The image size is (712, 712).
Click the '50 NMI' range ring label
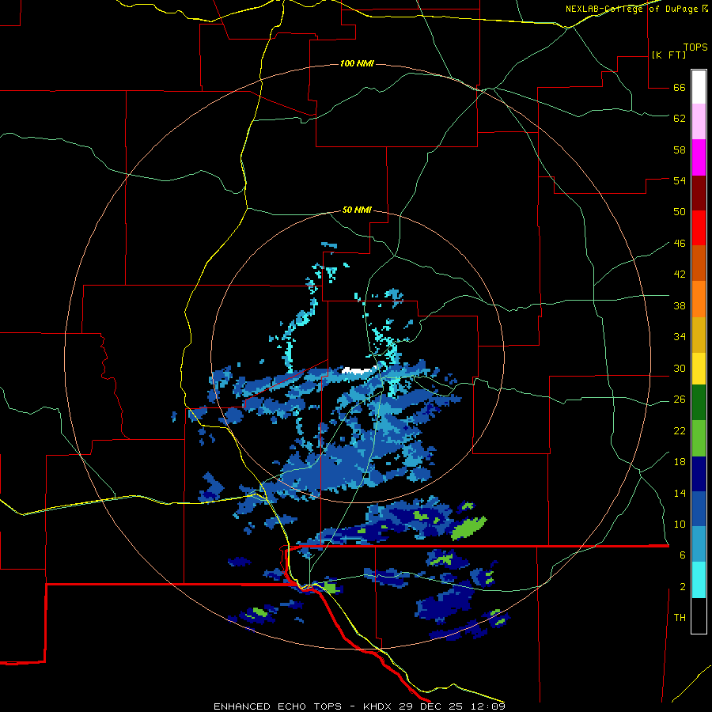point(357,210)
